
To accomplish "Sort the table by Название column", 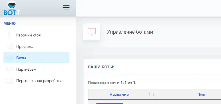I will pyautogui.click(x=119, y=94).
